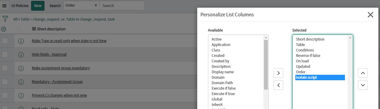Click the list search magnifier icon
Viewport: 380px width, 109px height.
click(x=19, y=29)
